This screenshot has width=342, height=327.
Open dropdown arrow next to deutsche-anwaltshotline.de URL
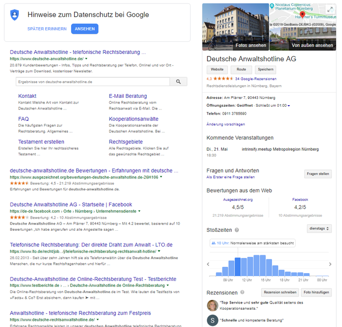point(86,59)
